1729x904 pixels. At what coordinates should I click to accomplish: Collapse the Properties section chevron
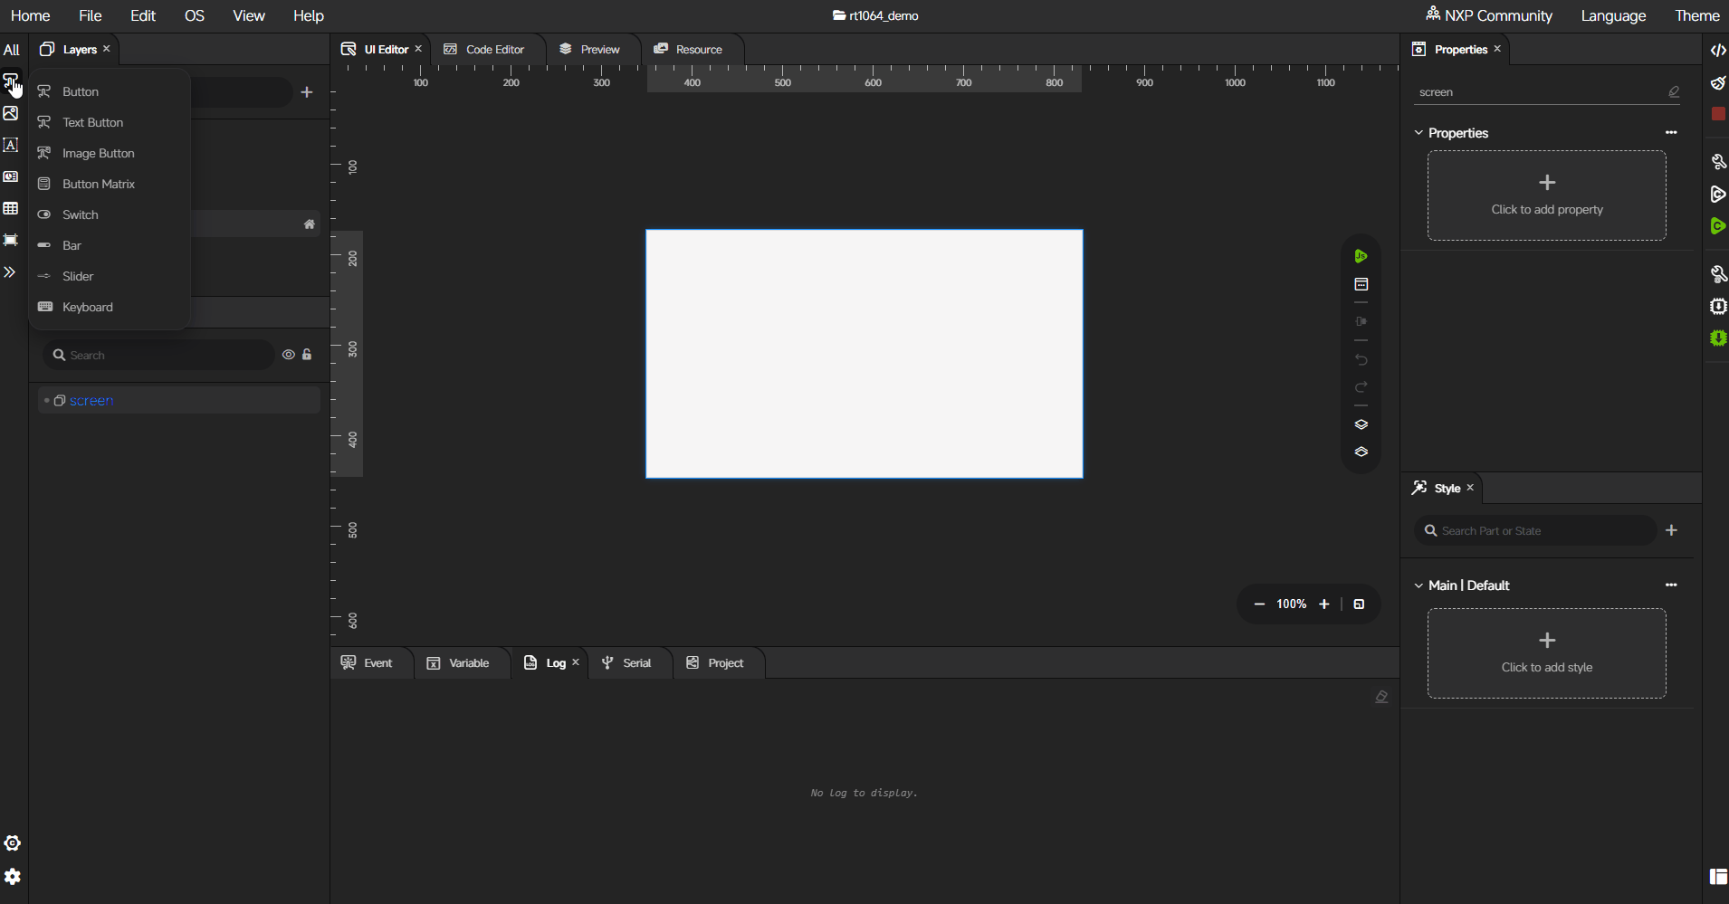(x=1419, y=132)
